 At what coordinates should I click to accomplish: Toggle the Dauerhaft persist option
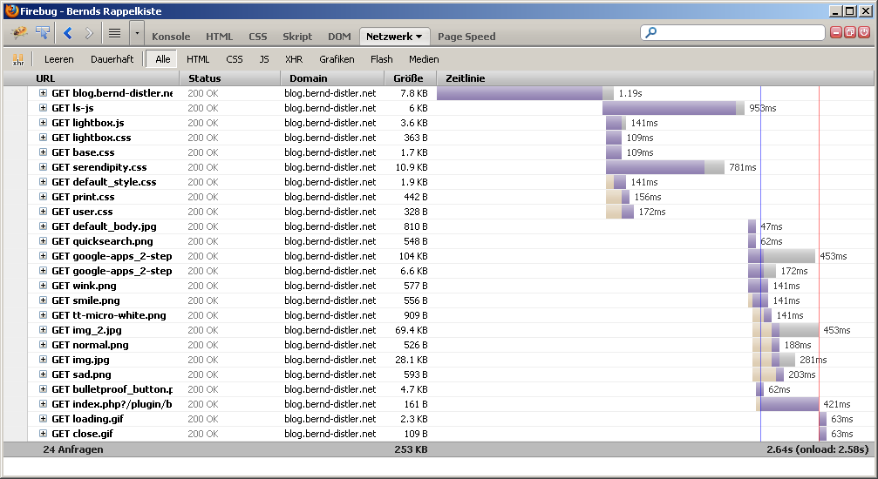(x=112, y=59)
